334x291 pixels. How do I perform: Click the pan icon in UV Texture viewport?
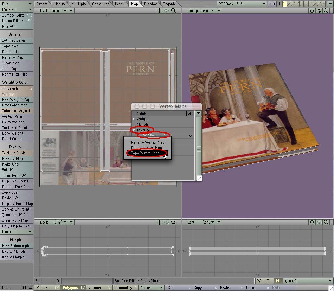(159, 11)
